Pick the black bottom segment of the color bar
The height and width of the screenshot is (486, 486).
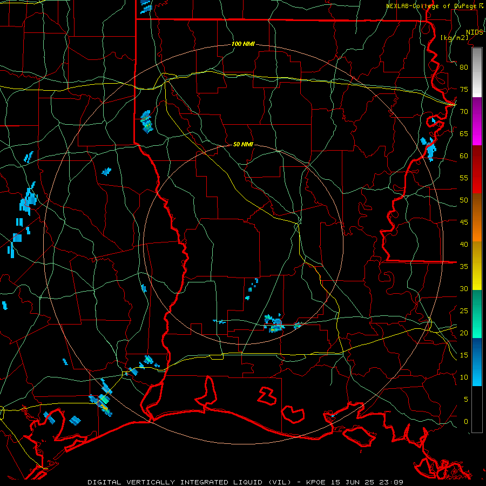[477, 409]
